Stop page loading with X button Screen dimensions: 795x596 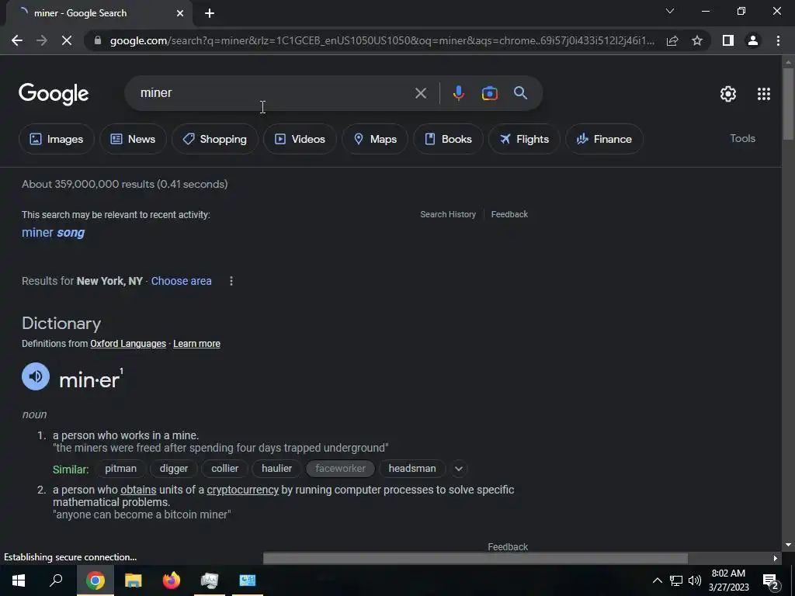point(67,40)
